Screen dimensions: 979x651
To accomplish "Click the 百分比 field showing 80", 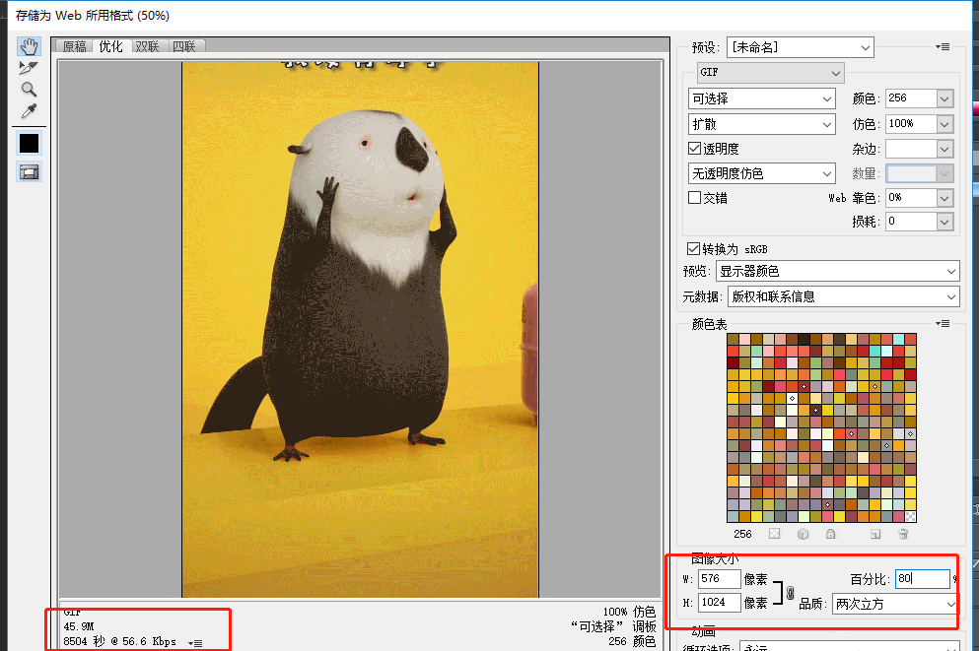I will click(923, 579).
